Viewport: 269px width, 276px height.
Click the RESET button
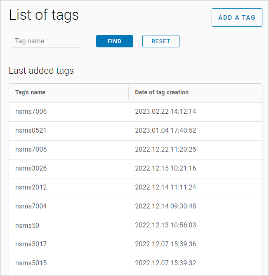pyautogui.click(x=160, y=41)
